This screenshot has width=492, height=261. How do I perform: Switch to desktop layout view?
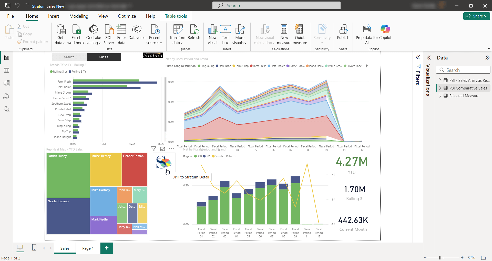[20, 247]
